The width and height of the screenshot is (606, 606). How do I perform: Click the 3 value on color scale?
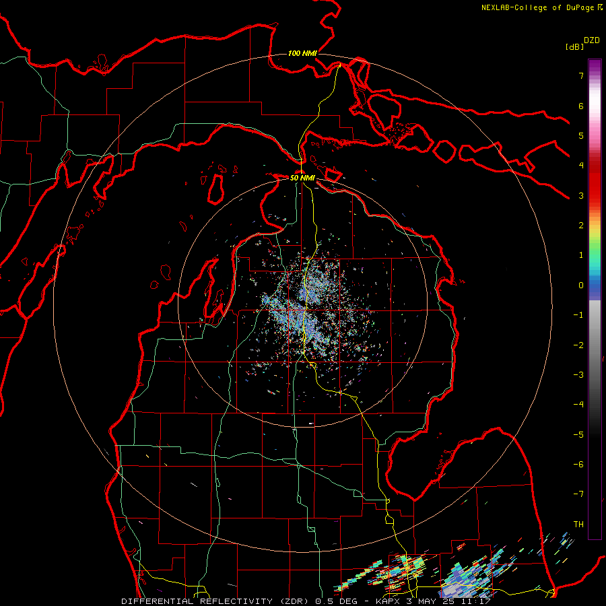[x=581, y=195]
